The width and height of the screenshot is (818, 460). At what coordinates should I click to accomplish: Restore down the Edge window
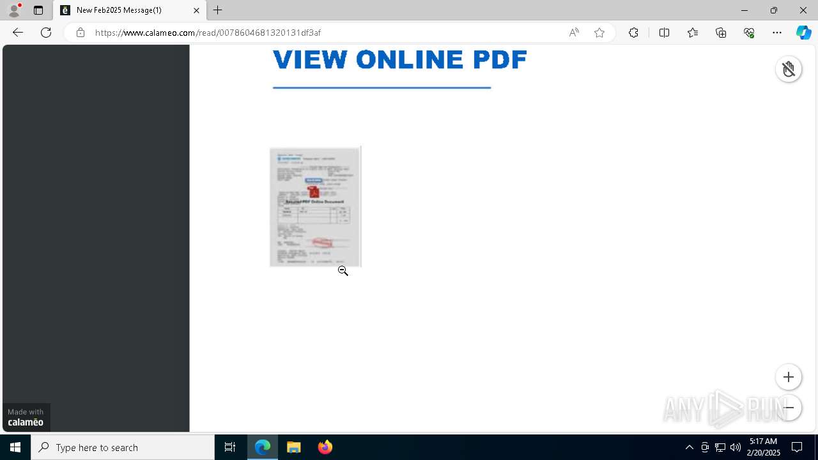[x=774, y=10]
